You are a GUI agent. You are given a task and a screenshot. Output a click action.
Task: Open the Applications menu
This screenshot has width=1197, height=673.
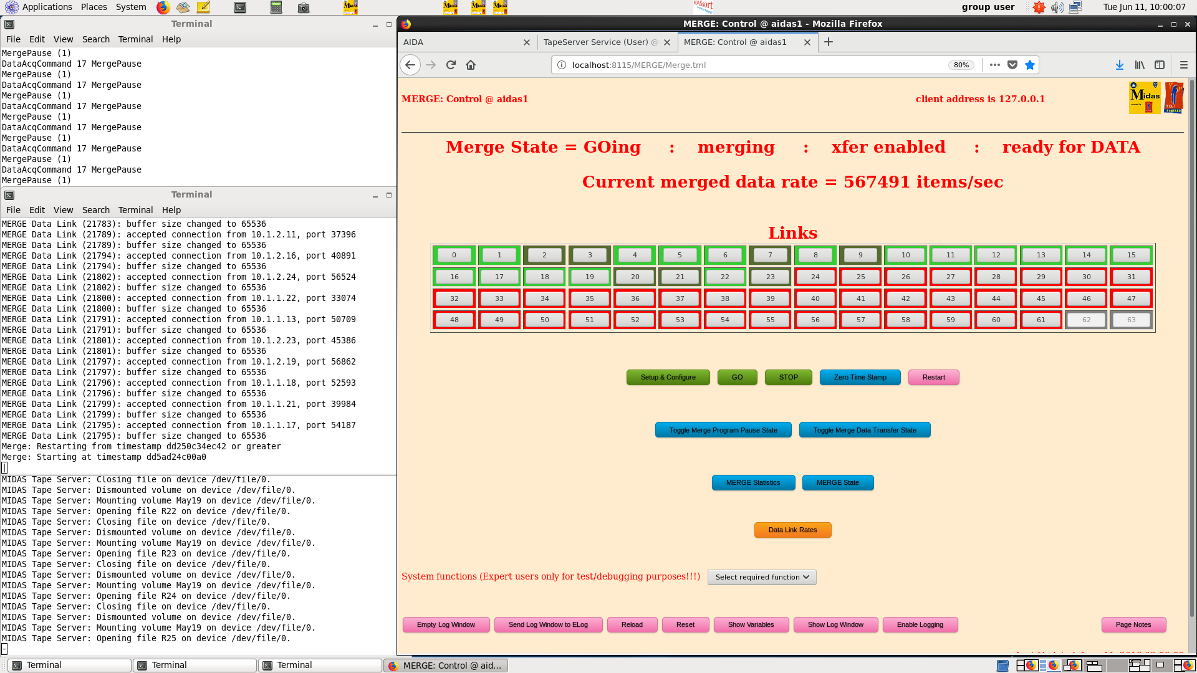(39, 7)
